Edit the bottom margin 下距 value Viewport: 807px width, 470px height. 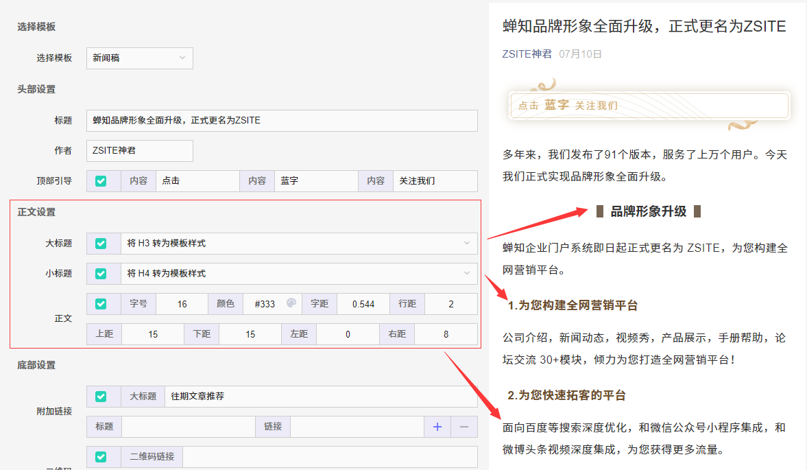tap(250, 335)
